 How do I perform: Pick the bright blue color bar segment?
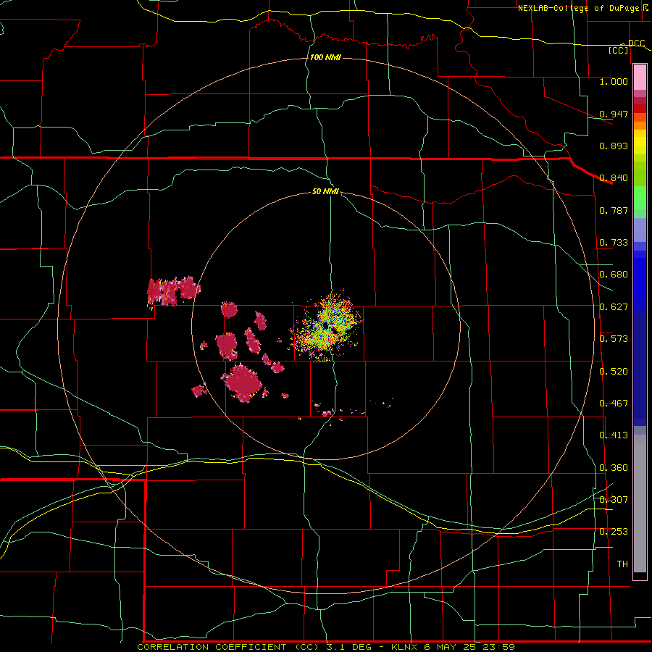(640, 283)
